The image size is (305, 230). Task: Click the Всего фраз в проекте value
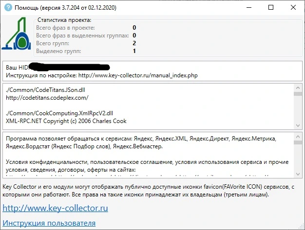coord(134,28)
